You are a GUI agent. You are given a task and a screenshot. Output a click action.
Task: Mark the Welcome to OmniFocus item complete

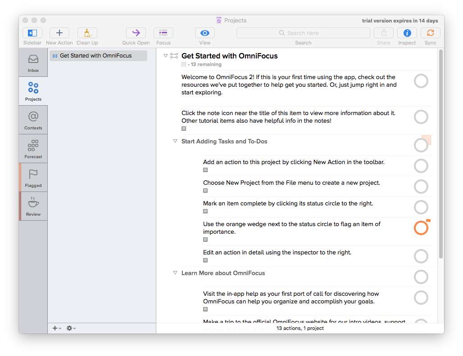point(421,81)
